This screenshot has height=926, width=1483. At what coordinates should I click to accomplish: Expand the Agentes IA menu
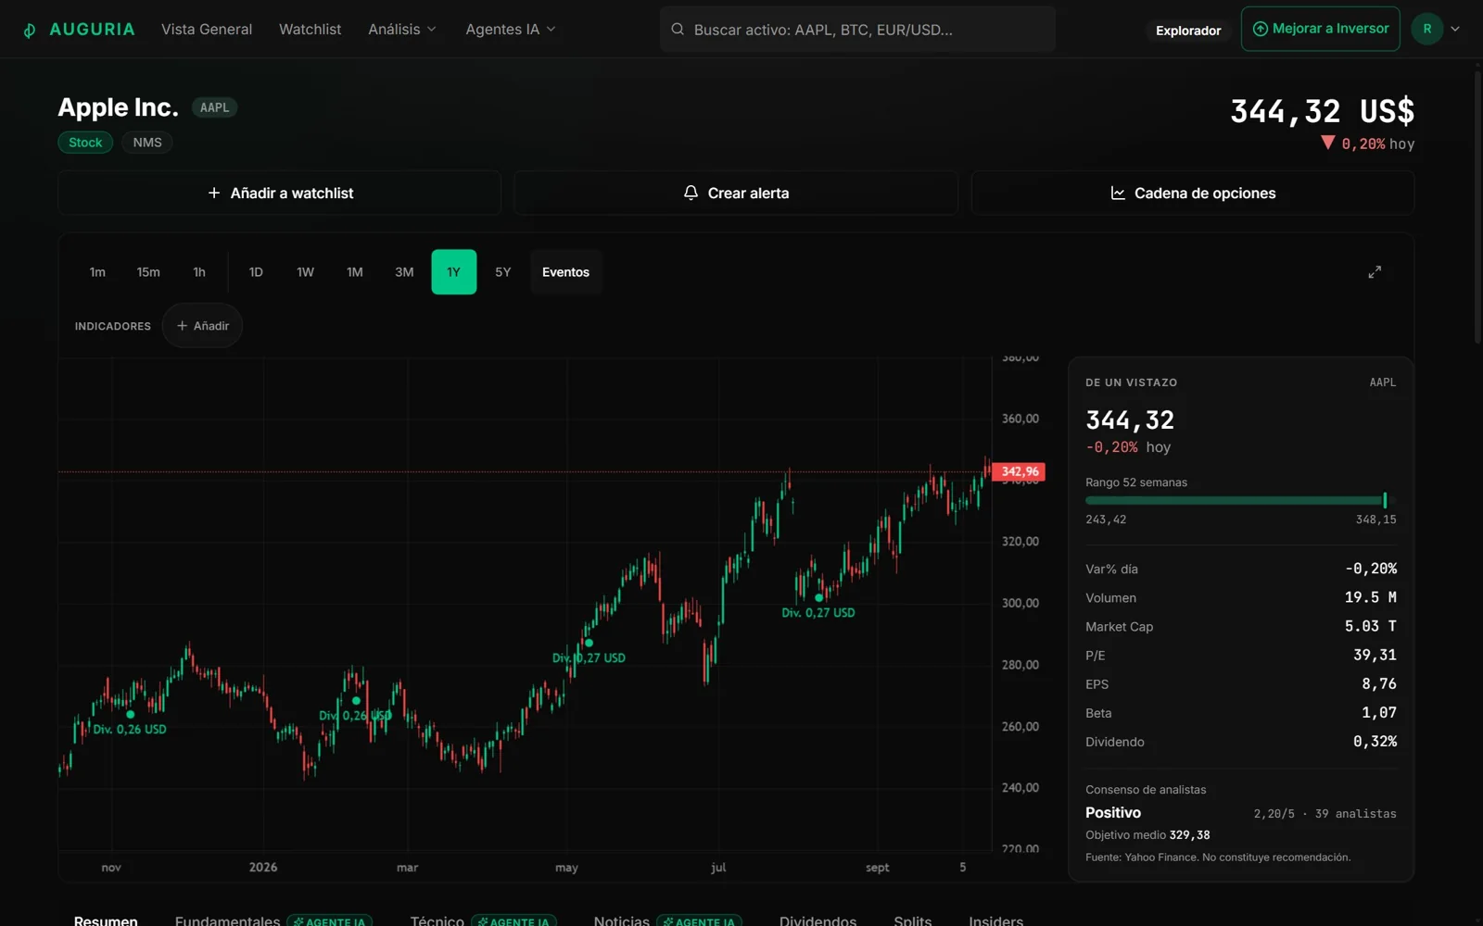511,30
